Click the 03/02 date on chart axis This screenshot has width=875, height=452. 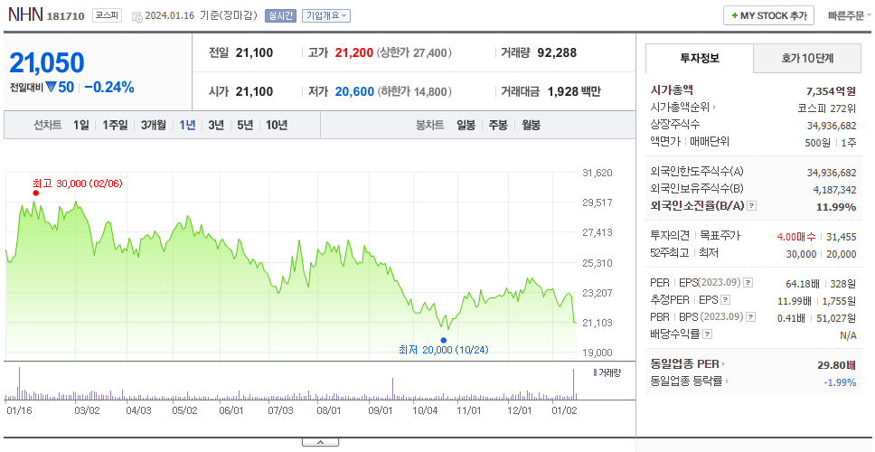(x=87, y=410)
